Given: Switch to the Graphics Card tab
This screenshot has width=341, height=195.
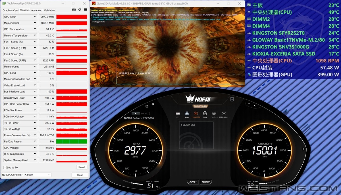Looking at the screenshot, I should point(11,10).
